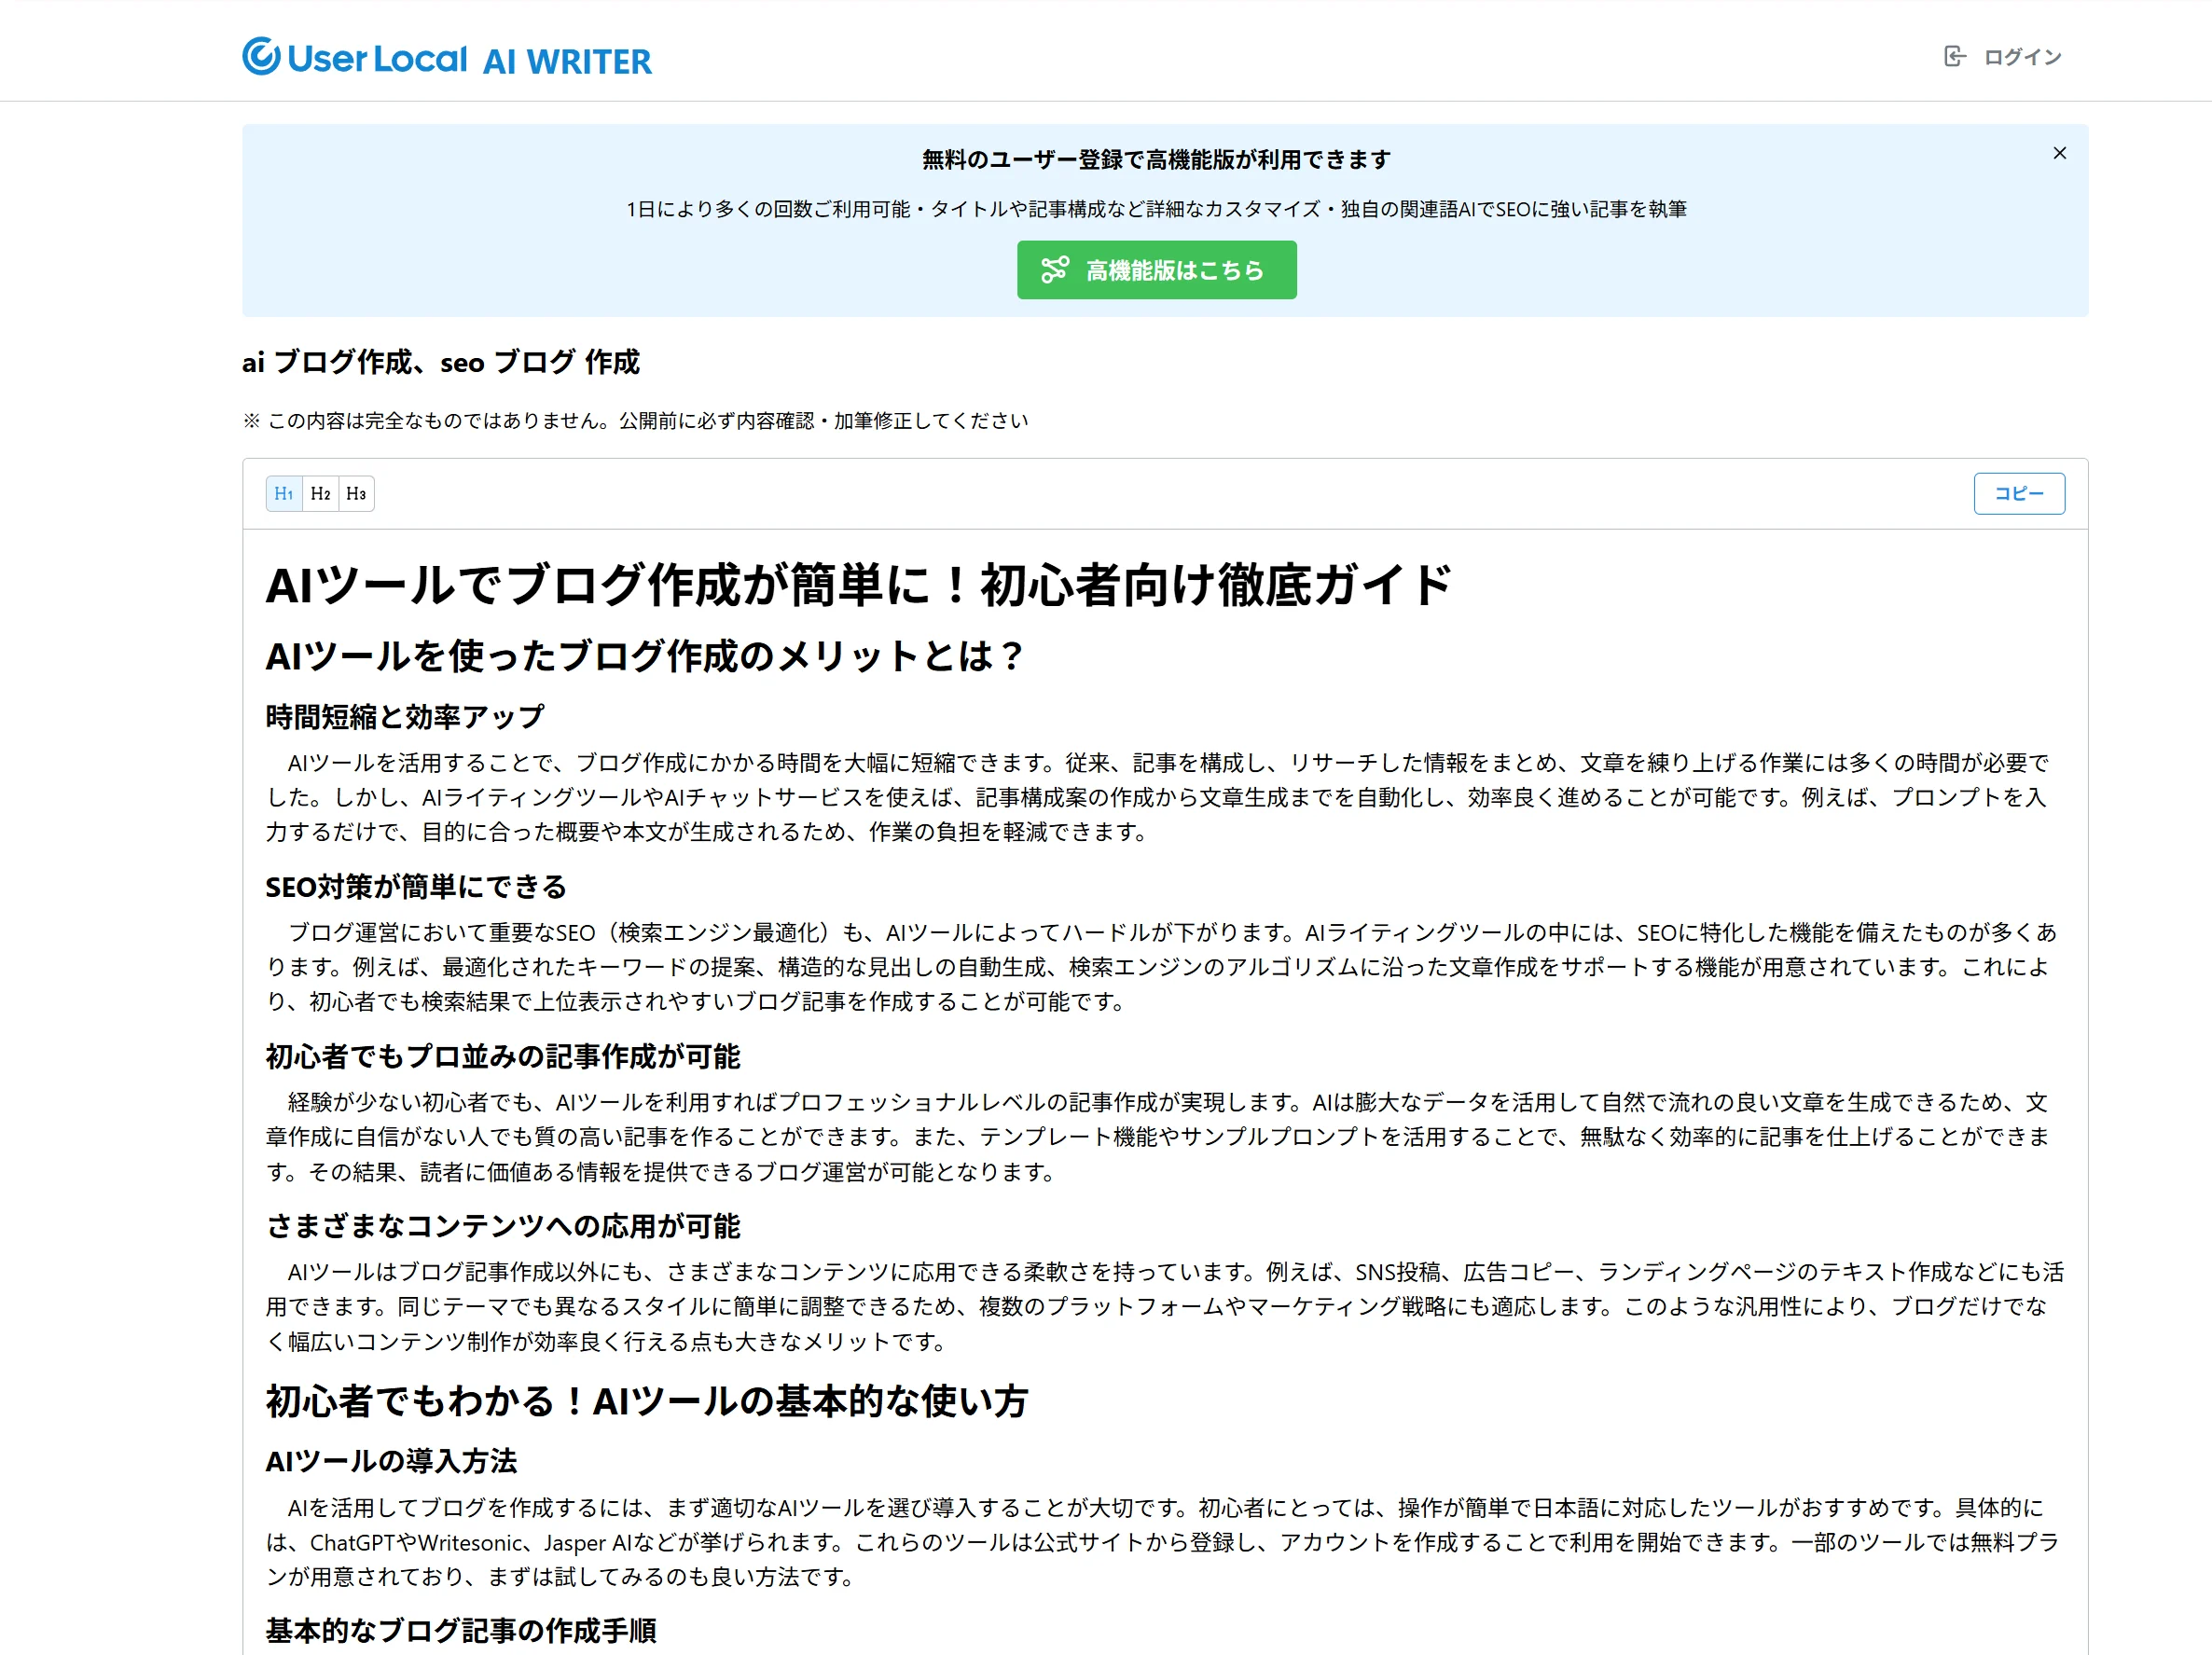
Task: Copy the article with the コピー button
Action: (2019, 493)
